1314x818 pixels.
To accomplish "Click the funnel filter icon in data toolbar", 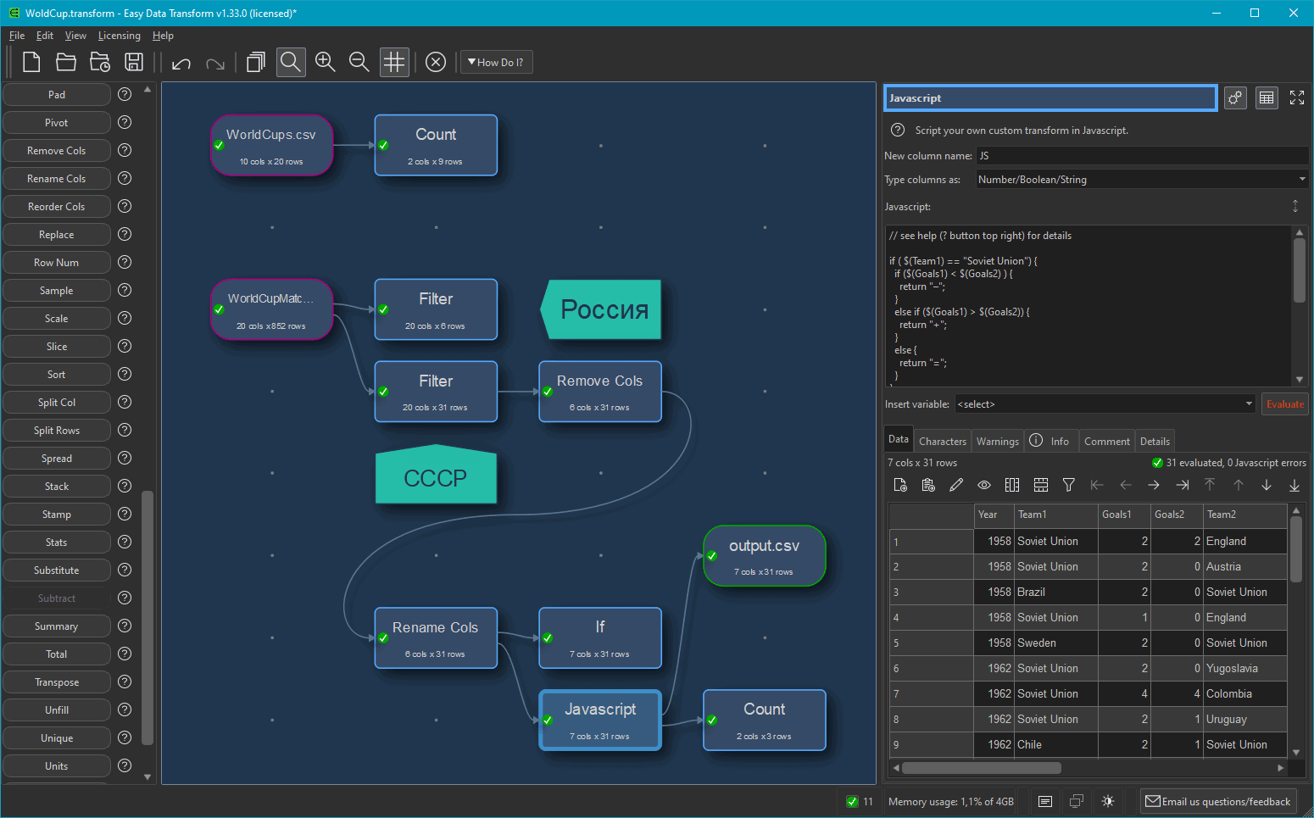I will (1069, 485).
